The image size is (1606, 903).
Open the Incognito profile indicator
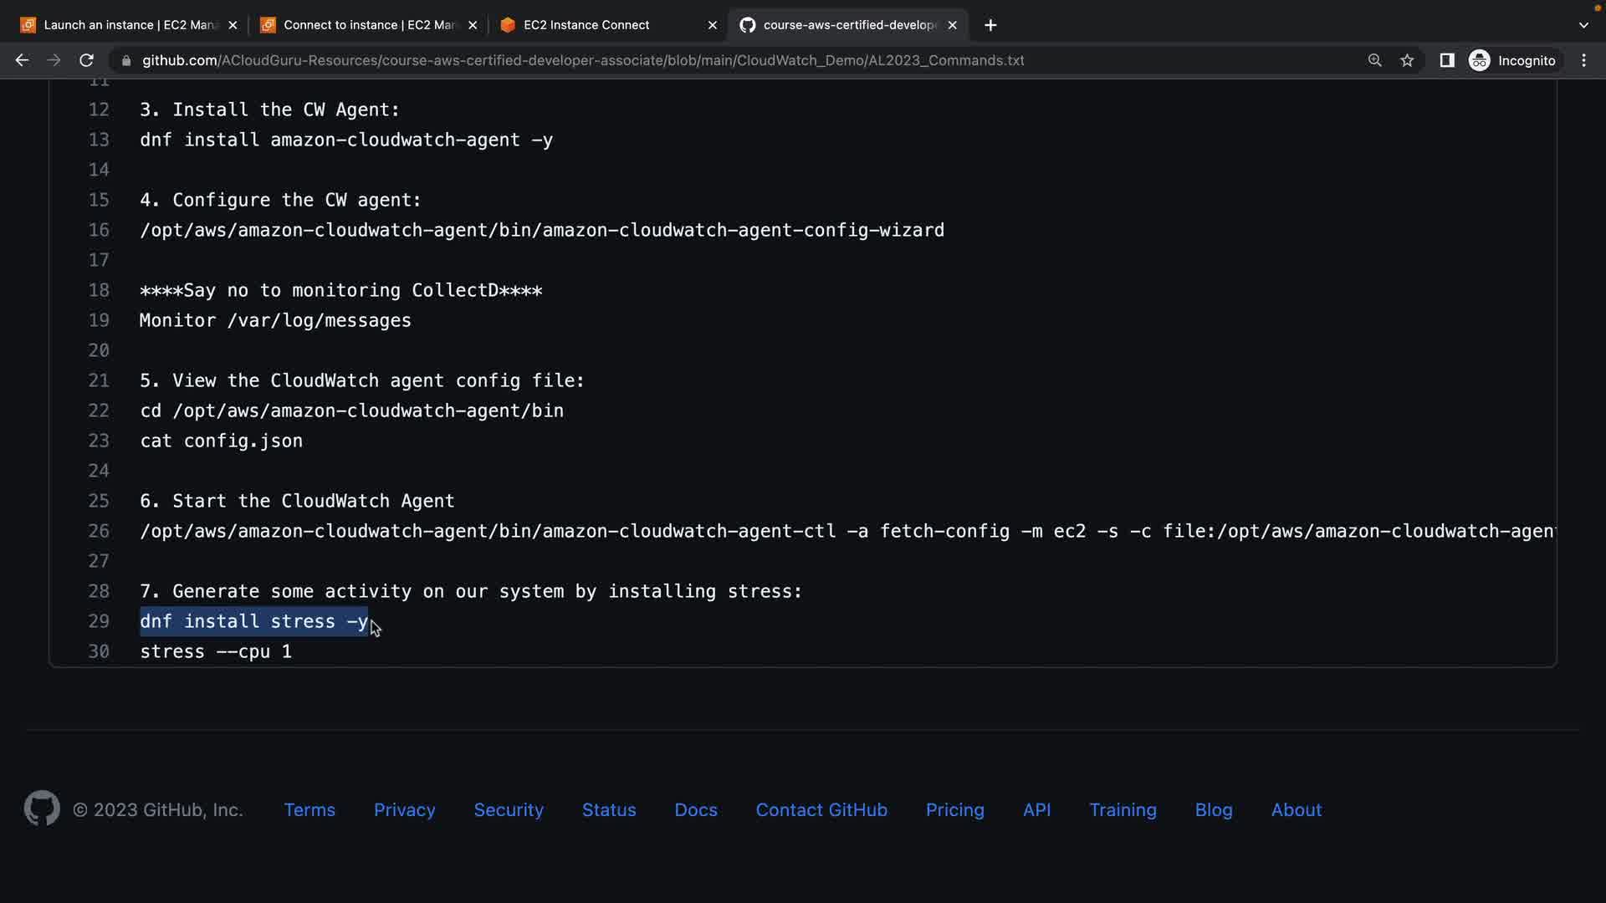coord(1512,60)
